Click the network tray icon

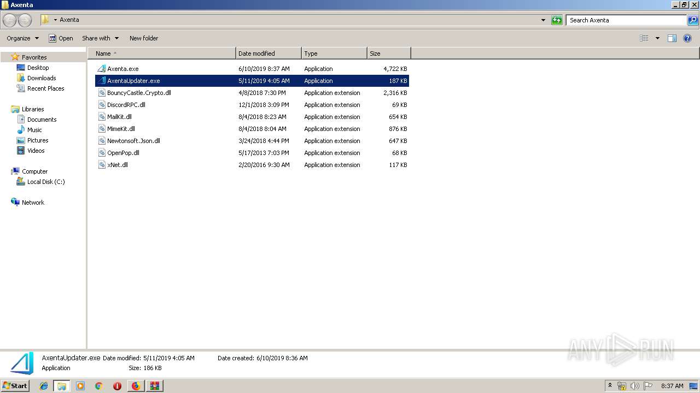(622, 386)
